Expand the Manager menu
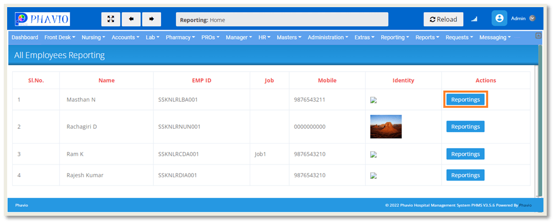Image resolution: width=555 pixels, height=224 pixels. (239, 37)
